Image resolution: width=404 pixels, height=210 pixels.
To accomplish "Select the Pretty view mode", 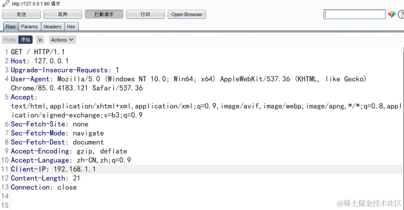I will click(x=10, y=40).
